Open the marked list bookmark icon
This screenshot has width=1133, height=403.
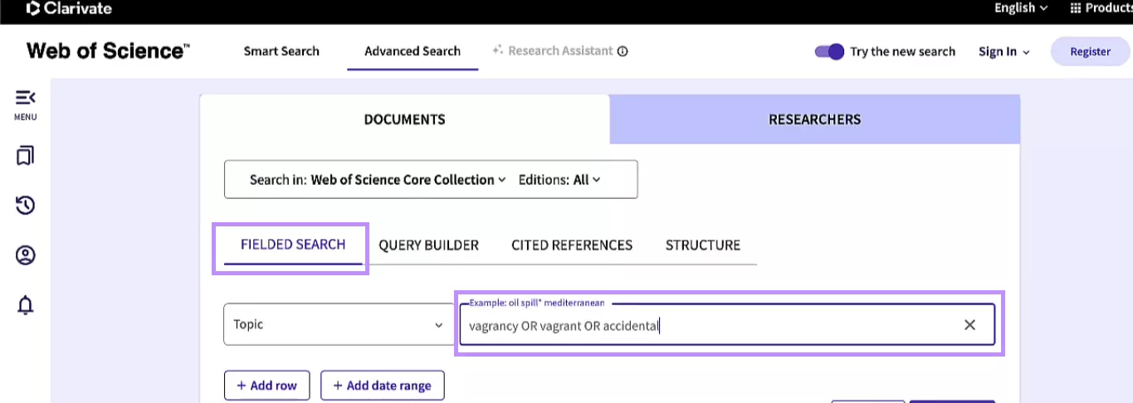click(x=25, y=156)
